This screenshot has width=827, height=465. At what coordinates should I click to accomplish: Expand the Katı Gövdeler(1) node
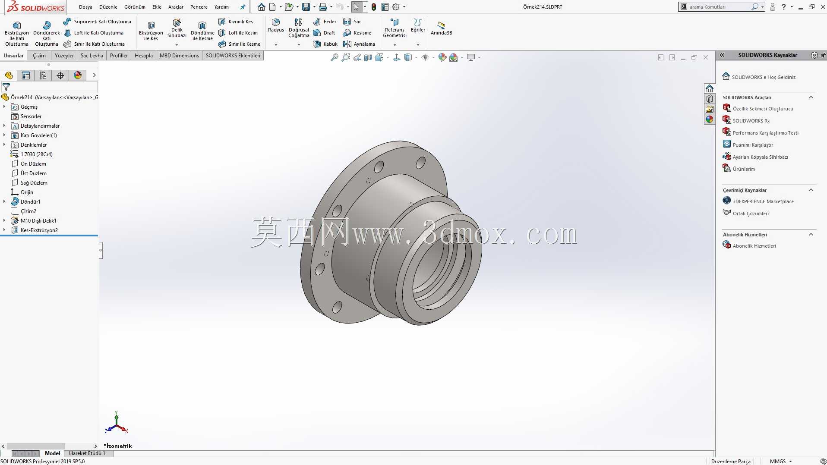[4, 135]
